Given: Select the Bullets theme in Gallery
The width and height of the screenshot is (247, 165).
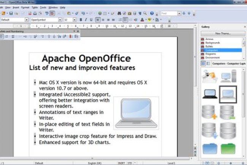Looking at the screenshot, I should pos(221,46).
